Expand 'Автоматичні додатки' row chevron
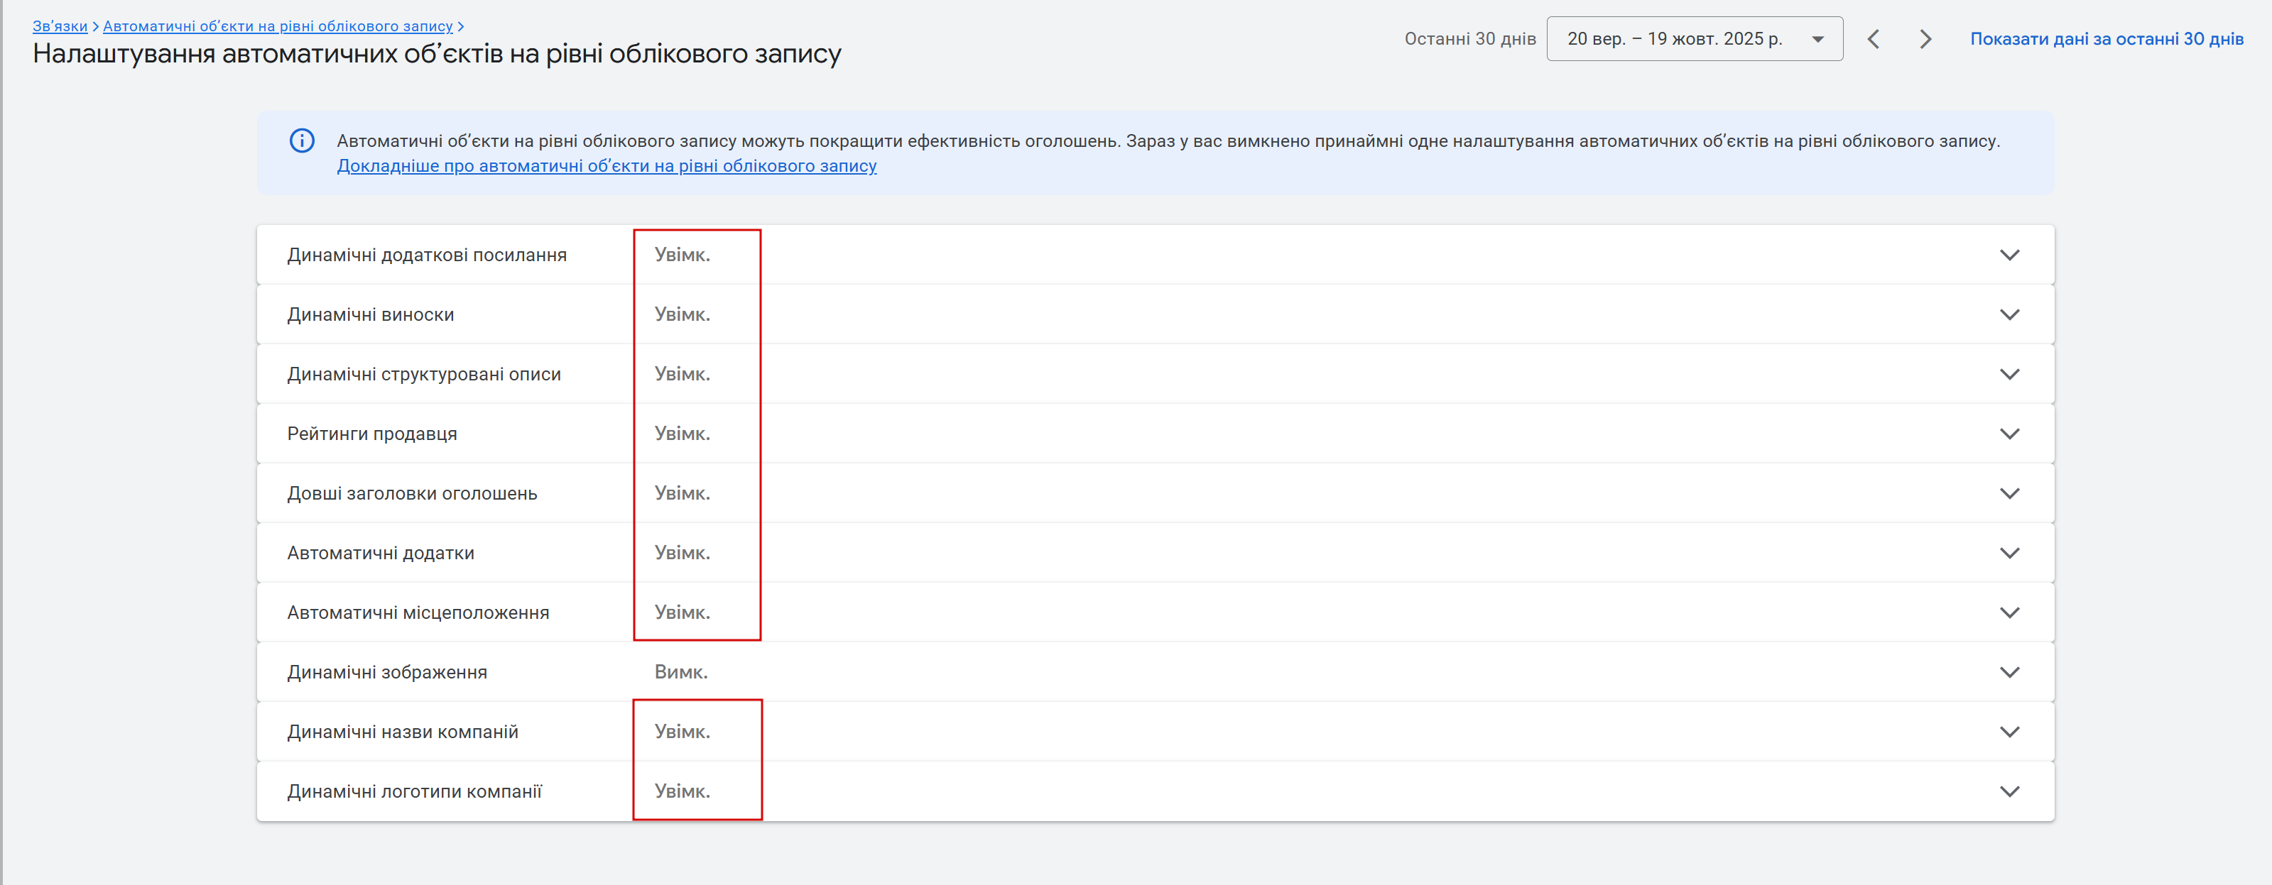The width and height of the screenshot is (2272, 885). pos(2009,553)
